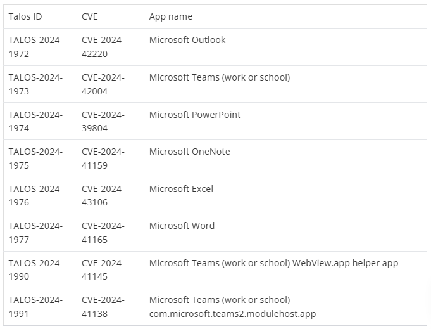Click the CVE column header

pos(90,16)
